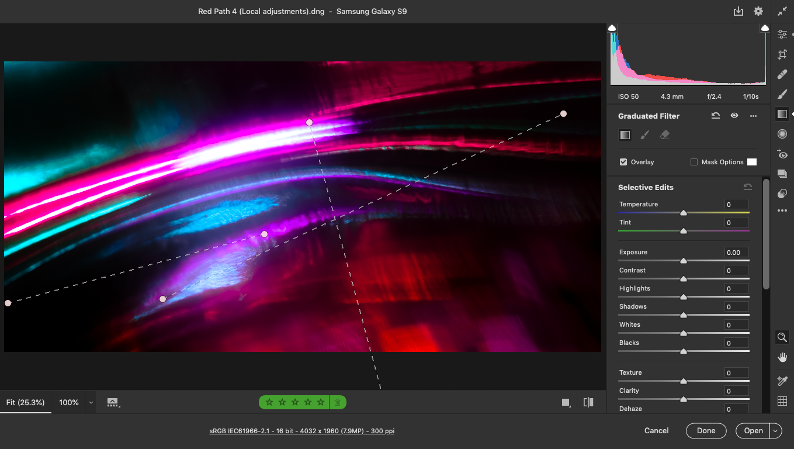This screenshot has height=449, width=794.
Task: Open the Snapshots panel
Action: pyautogui.click(x=782, y=174)
